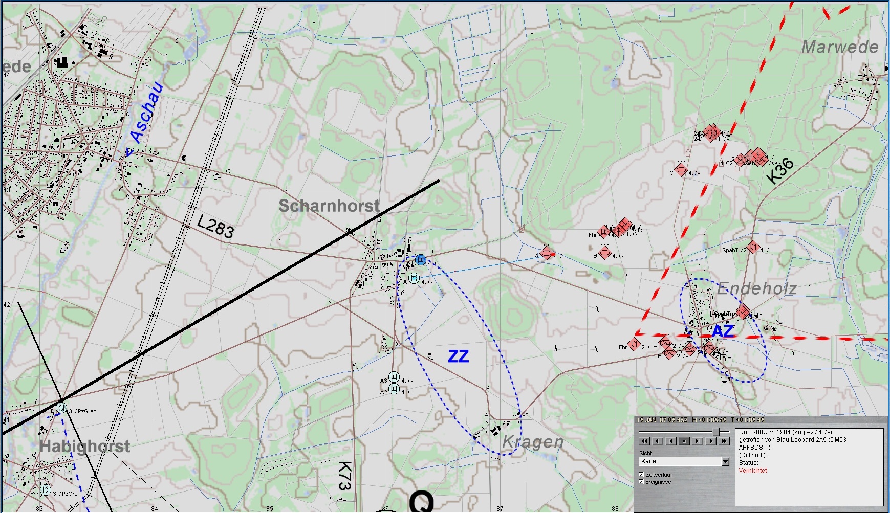The height and width of the screenshot is (513, 890).
Task: Click the replay timeline slider handle
Action: [716, 432]
